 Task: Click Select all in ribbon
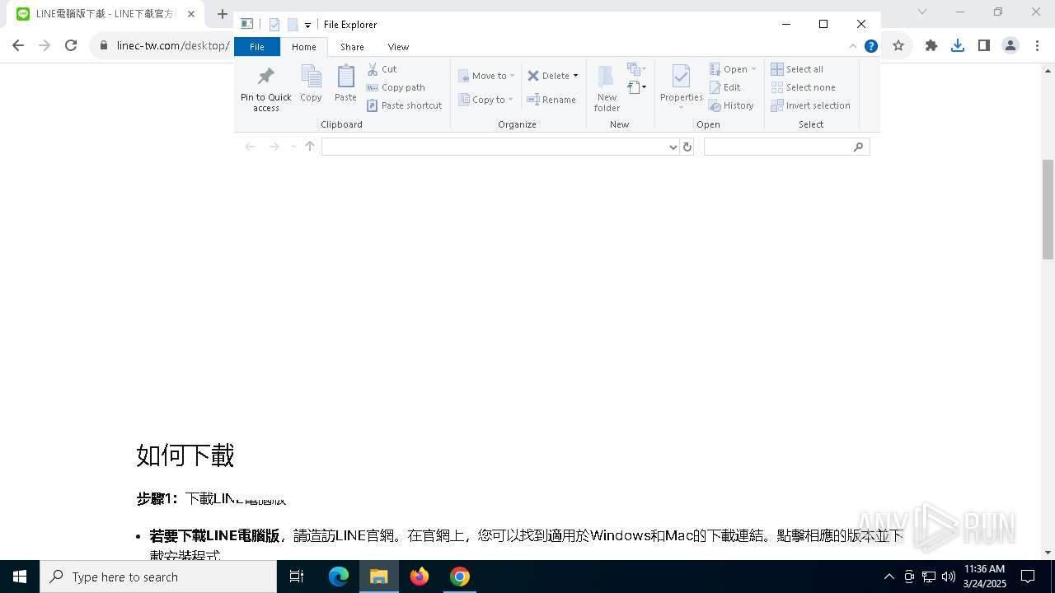[x=797, y=69]
